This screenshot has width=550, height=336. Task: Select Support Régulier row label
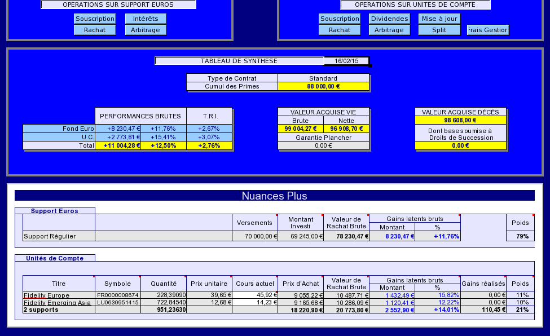coord(59,236)
